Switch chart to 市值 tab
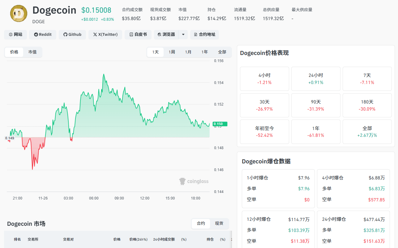This screenshot has height=248, width=398. point(32,52)
